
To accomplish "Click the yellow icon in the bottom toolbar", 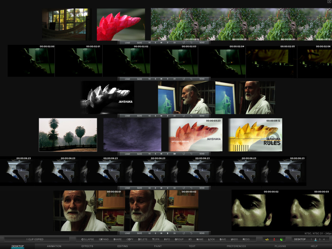I will 267,239.
